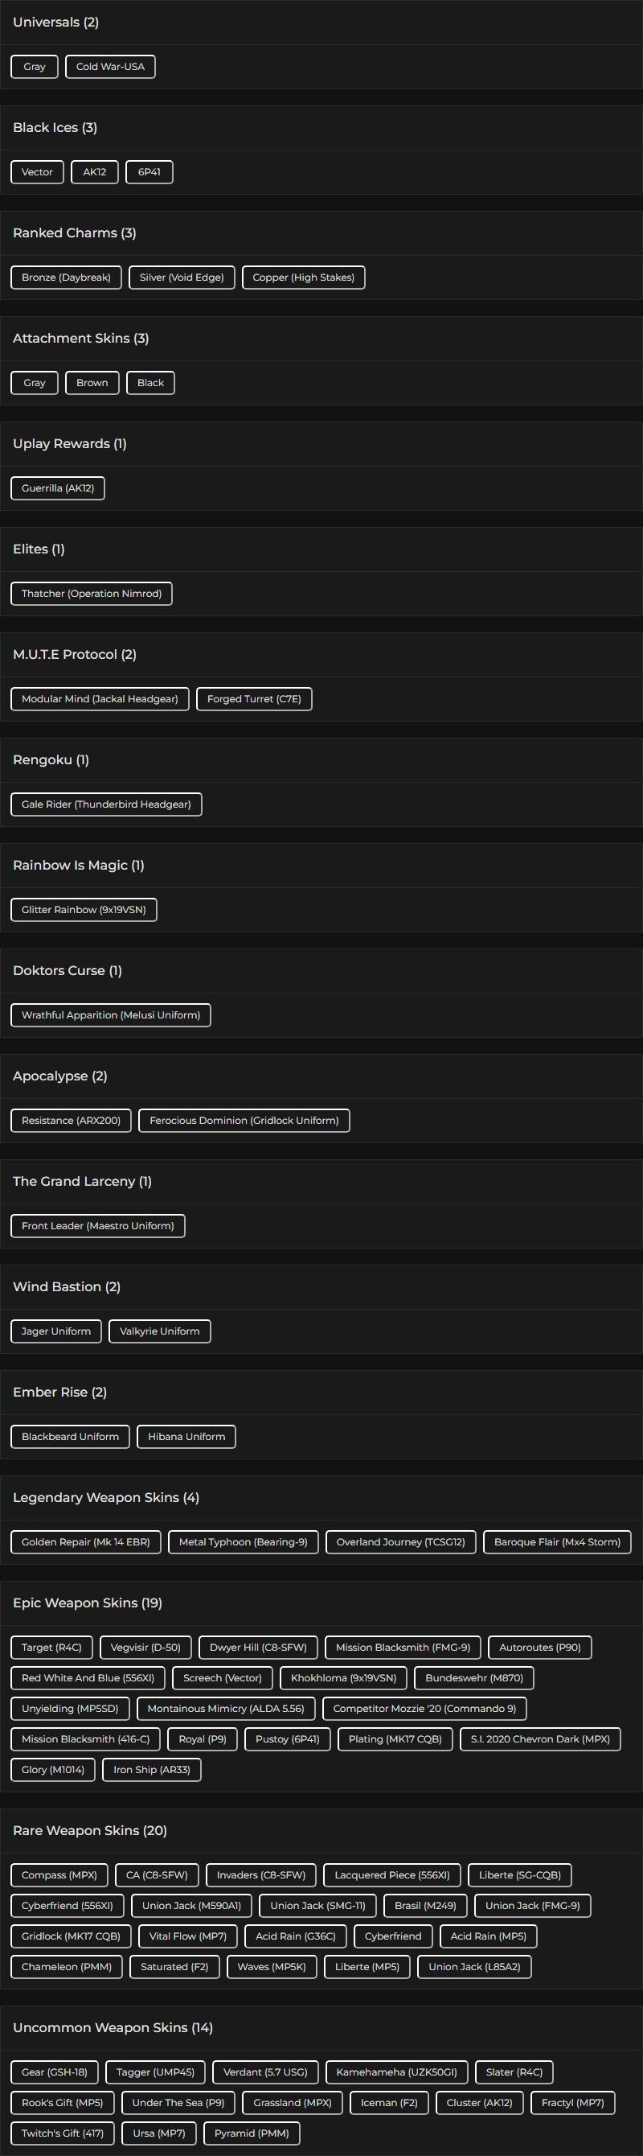This screenshot has height=2156, width=643.
Task: Select Wrathful Apparition (Melusi Uniform) tag
Action: (x=110, y=1016)
